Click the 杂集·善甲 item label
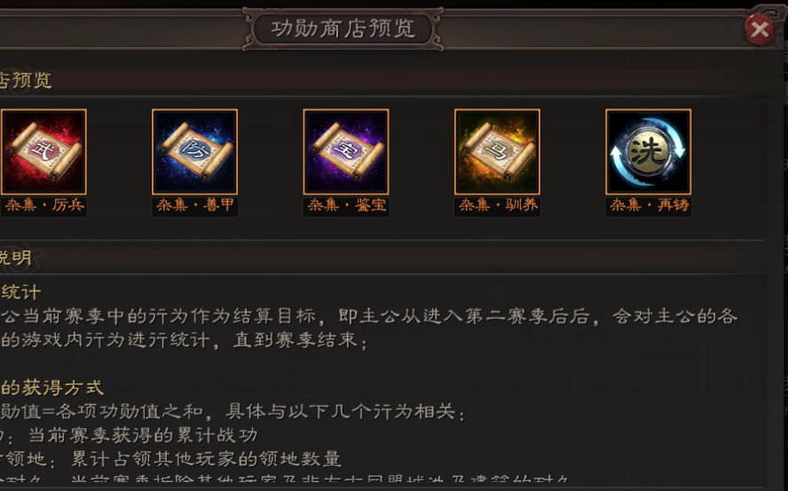Image resolution: width=788 pixels, height=491 pixels. point(195,206)
